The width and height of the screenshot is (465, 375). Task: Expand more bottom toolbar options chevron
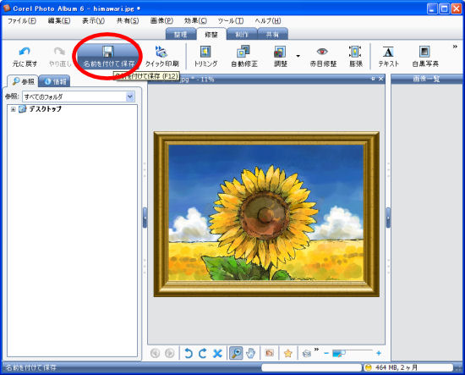pos(317,349)
